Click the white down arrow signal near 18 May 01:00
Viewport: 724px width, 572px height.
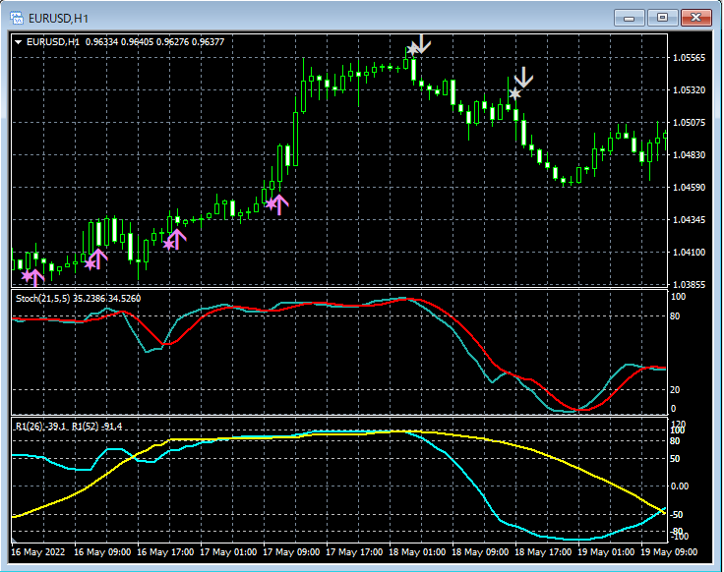tap(423, 44)
